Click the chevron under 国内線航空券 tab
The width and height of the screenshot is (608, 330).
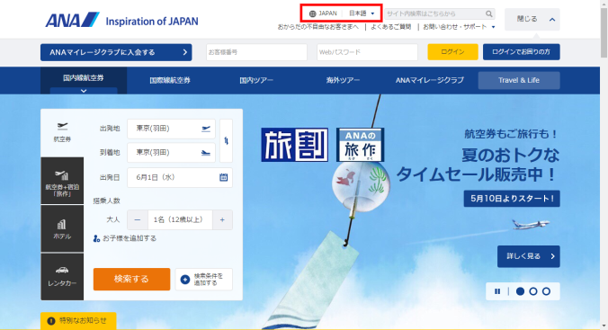click(84, 91)
